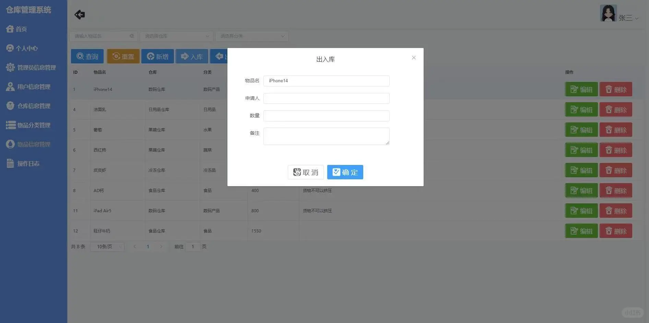Click the clear icon in item name search
Image resolution: width=649 pixels, height=323 pixels.
pos(132,36)
